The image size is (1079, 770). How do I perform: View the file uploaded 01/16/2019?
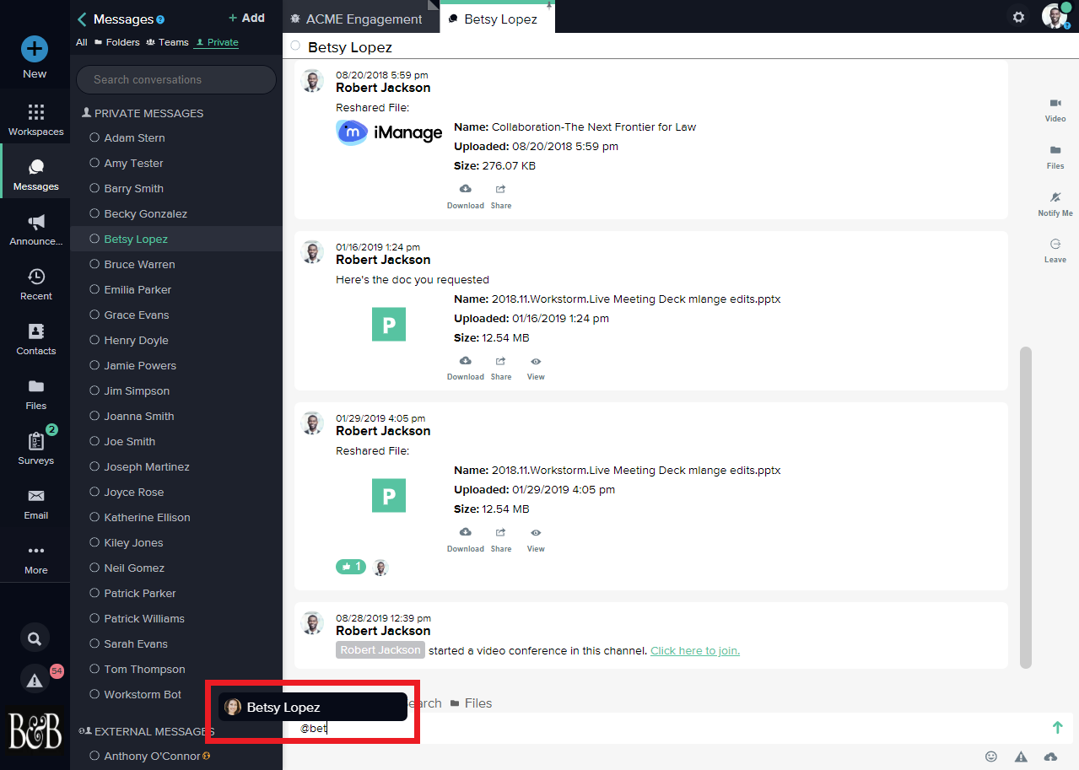536,368
